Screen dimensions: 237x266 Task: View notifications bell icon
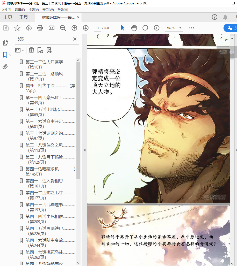coord(225,17)
